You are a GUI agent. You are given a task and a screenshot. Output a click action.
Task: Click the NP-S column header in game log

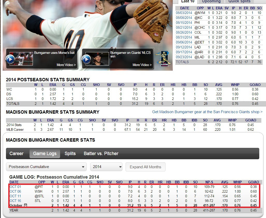pos(209,182)
